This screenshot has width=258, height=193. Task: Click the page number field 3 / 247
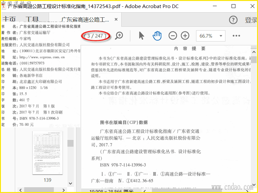[x=95, y=36]
